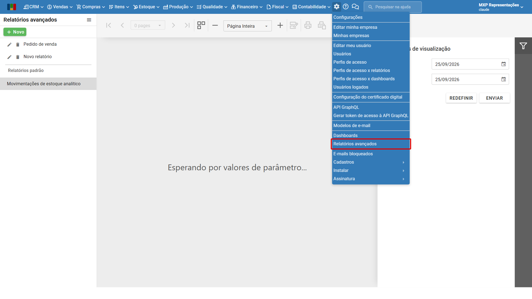Open help question mark icon

click(x=346, y=7)
